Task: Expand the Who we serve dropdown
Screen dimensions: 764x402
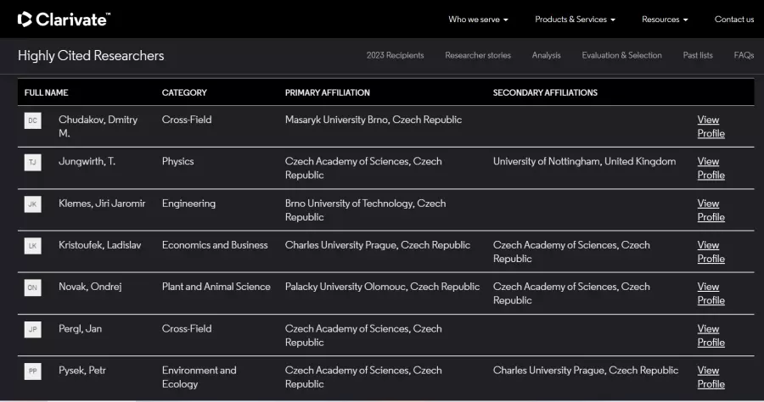Action: pos(478,20)
